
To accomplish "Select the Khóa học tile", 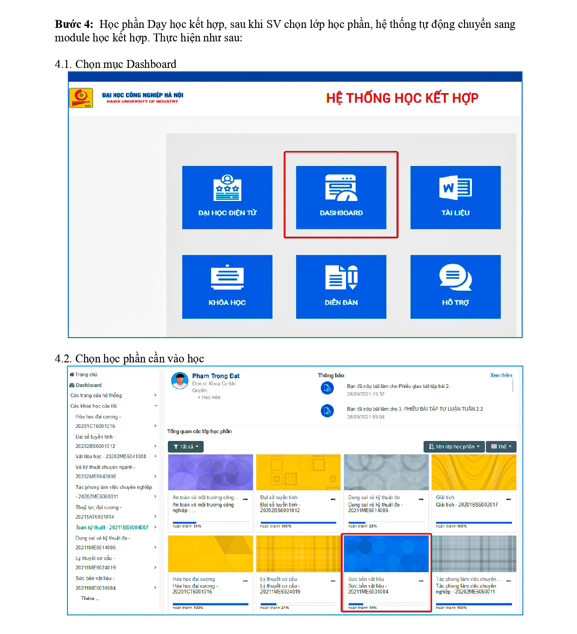I will [x=227, y=287].
